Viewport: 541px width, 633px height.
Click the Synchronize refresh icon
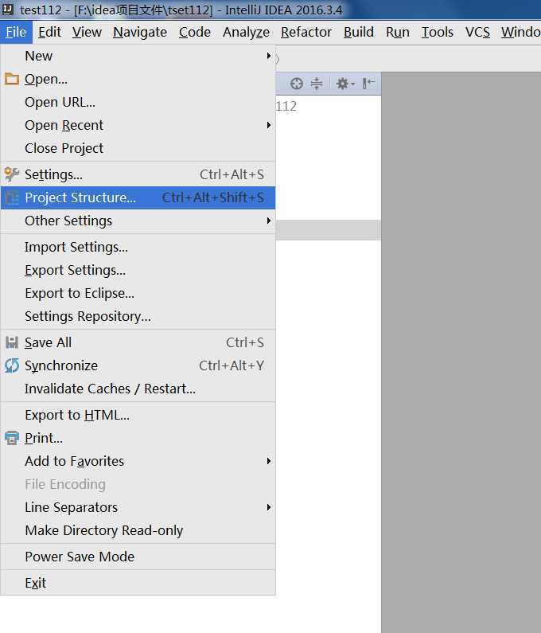(x=12, y=365)
